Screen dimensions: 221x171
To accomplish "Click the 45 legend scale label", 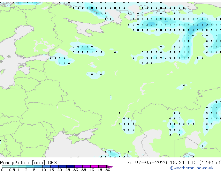I will point(100,170).
